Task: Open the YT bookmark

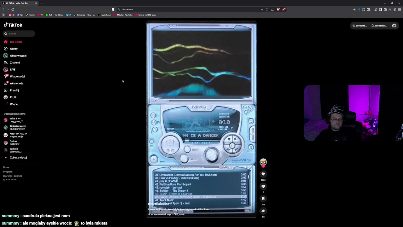Action: pos(40,15)
